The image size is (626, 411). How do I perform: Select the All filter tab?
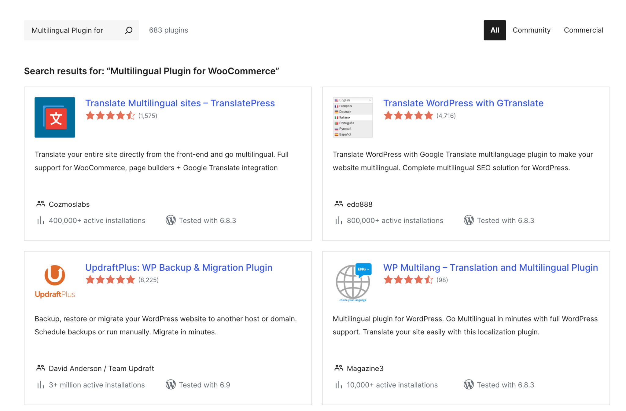494,30
